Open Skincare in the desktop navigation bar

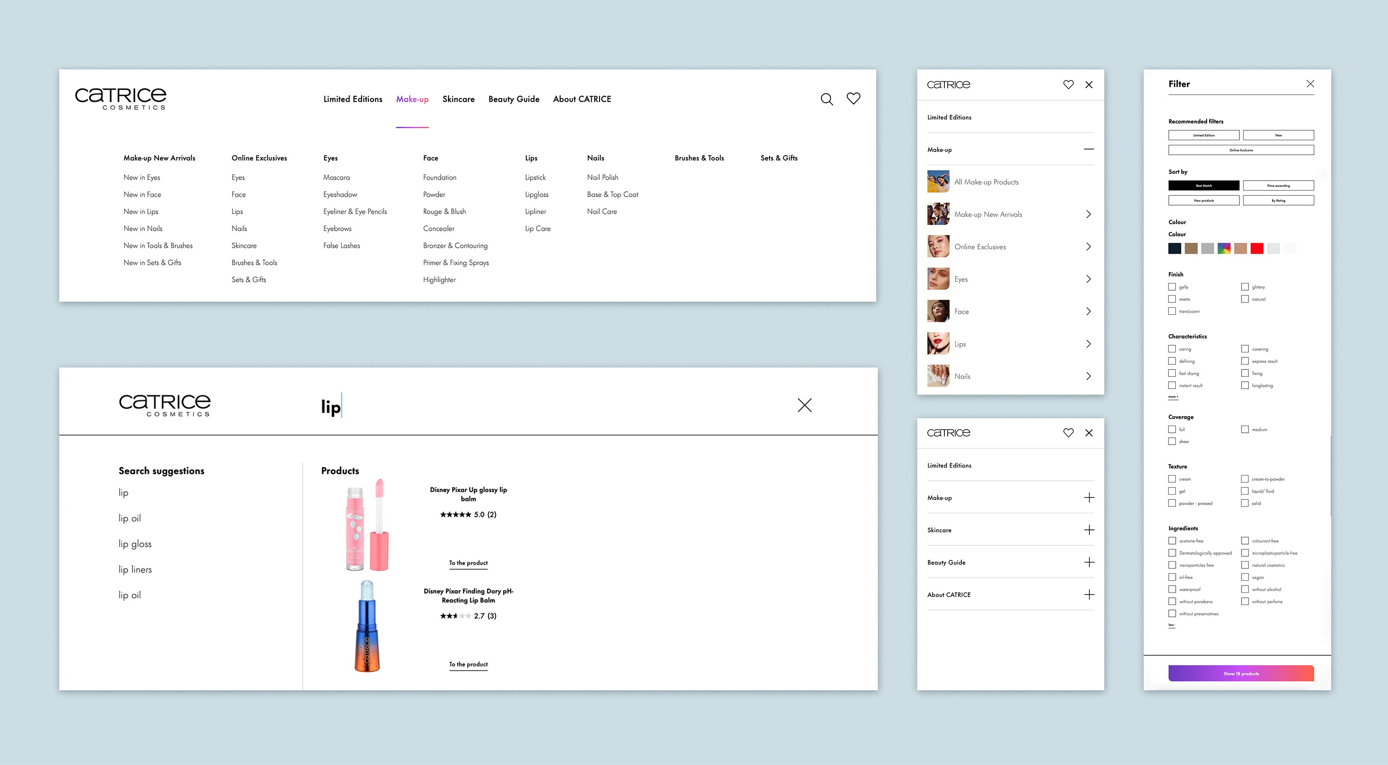coord(459,99)
